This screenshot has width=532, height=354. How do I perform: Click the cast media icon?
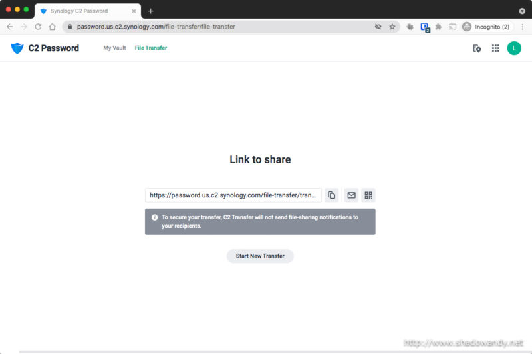453,27
